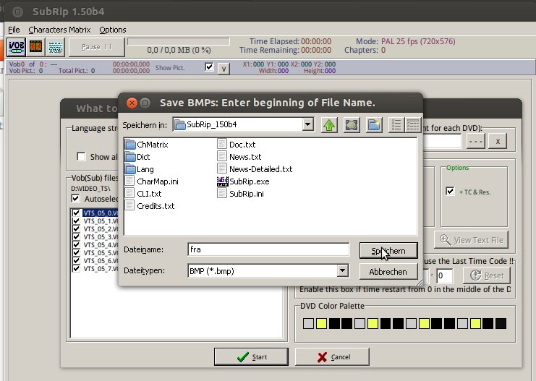The height and width of the screenshot is (381, 536).
Task: Open the ChMatrix folder
Action: [147, 145]
